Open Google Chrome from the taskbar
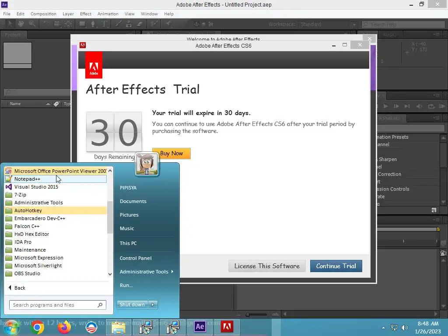Viewport: 448px width, 336px height. point(37,327)
